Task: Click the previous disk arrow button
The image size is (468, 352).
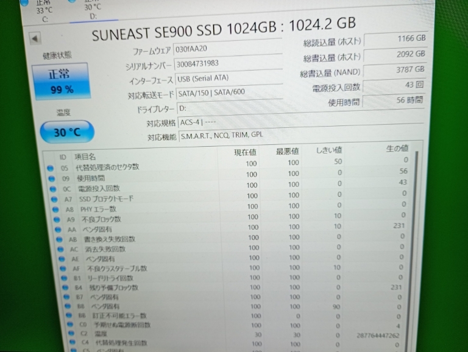Action: click(35, 38)
